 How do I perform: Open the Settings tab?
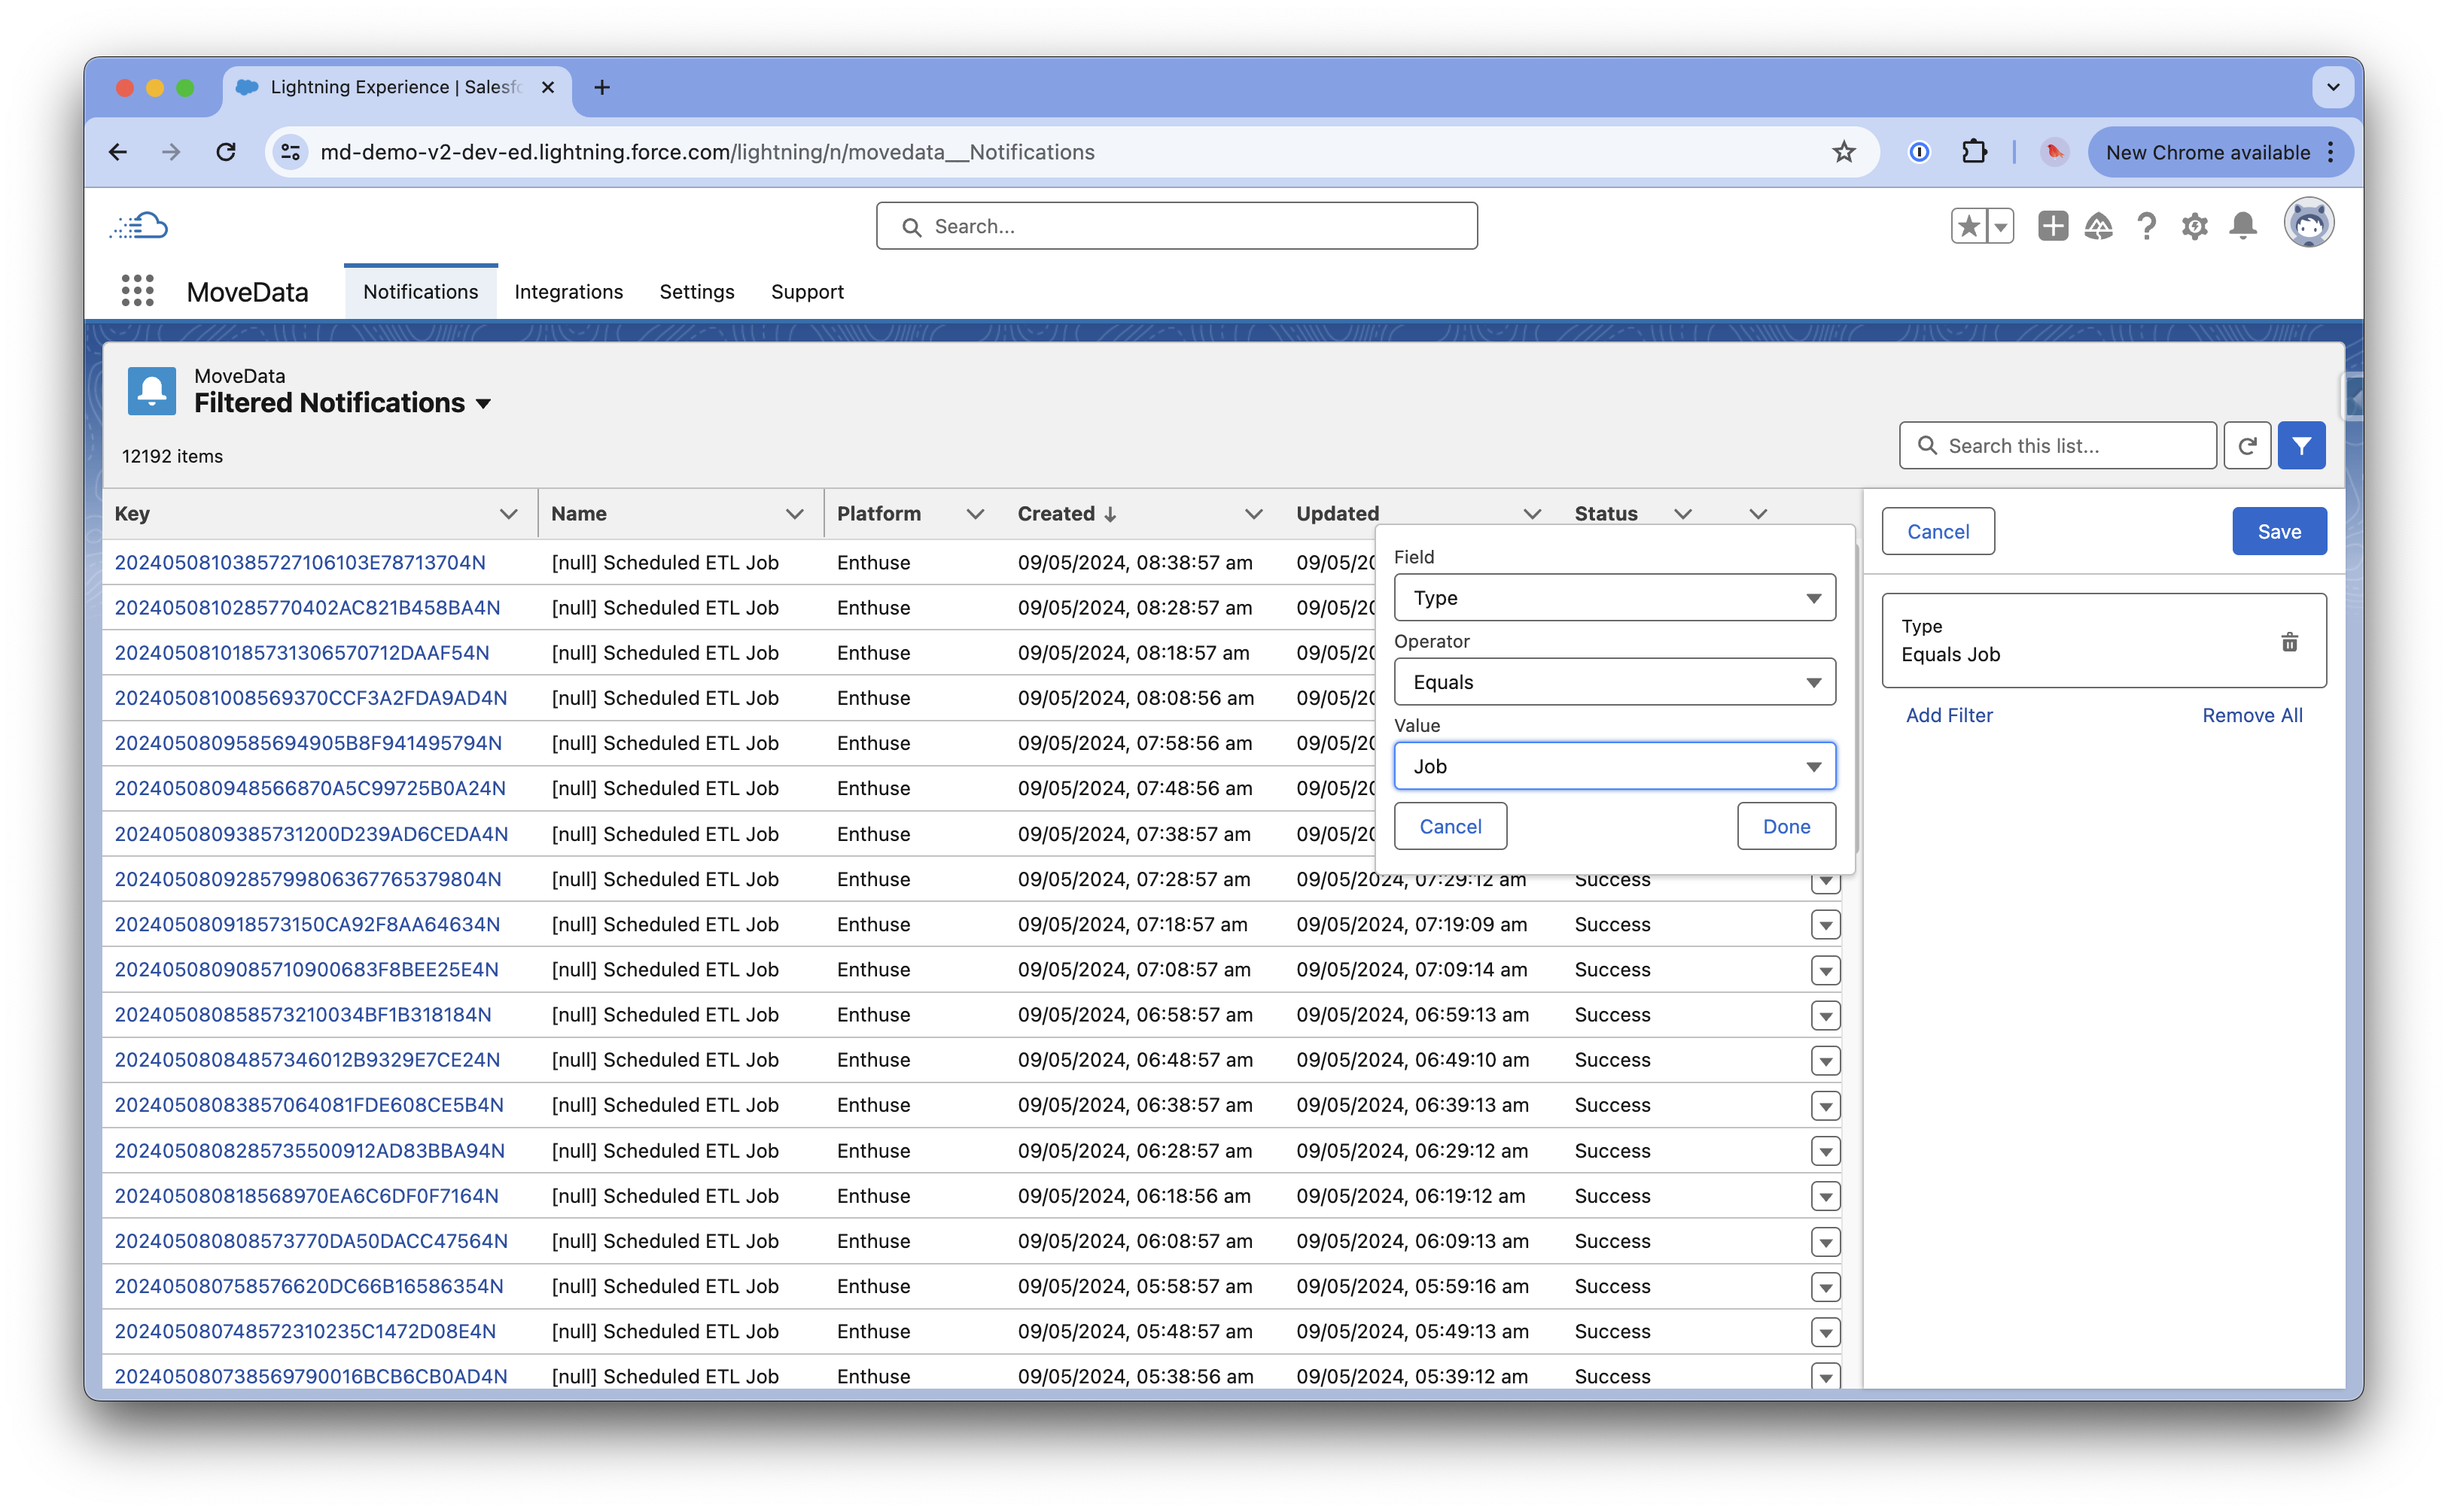tap(696, 292)
